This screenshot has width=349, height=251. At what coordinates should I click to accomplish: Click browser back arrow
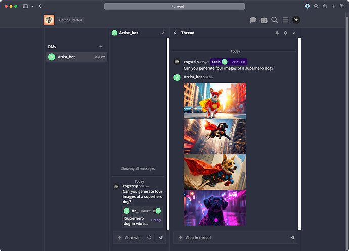click(x=40, y=6)
